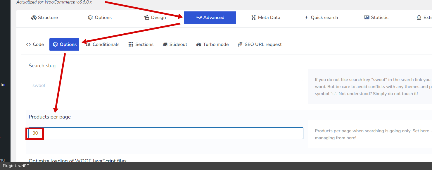432x170 pixels.
Task: Open the Meta Data tab label
Action: [x=269, y=18]
